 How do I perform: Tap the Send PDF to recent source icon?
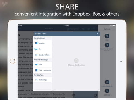(x=107, y=45)
